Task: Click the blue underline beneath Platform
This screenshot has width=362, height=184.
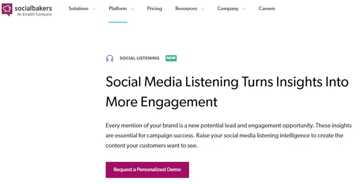Action: tap(118, 22)
